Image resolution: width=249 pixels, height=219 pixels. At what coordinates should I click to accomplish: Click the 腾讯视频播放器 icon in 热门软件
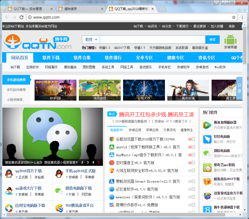[207, 125]
